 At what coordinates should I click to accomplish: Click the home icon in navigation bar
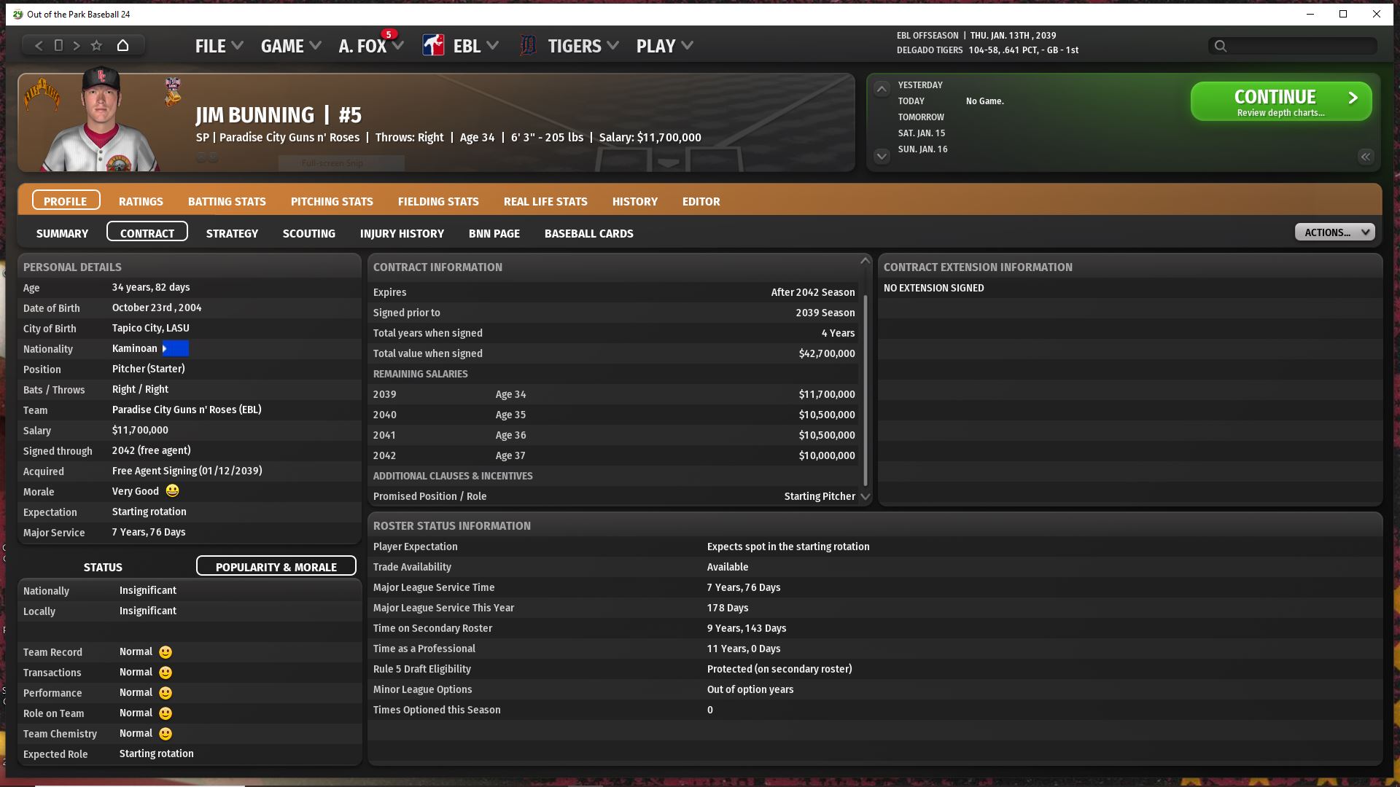coord(122,45)
